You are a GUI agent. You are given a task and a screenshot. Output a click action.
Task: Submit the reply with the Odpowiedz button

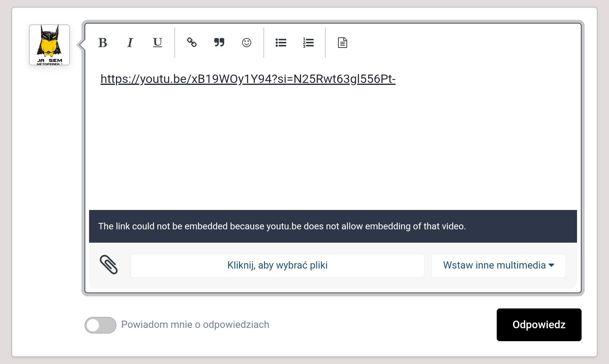click(539, 325)
